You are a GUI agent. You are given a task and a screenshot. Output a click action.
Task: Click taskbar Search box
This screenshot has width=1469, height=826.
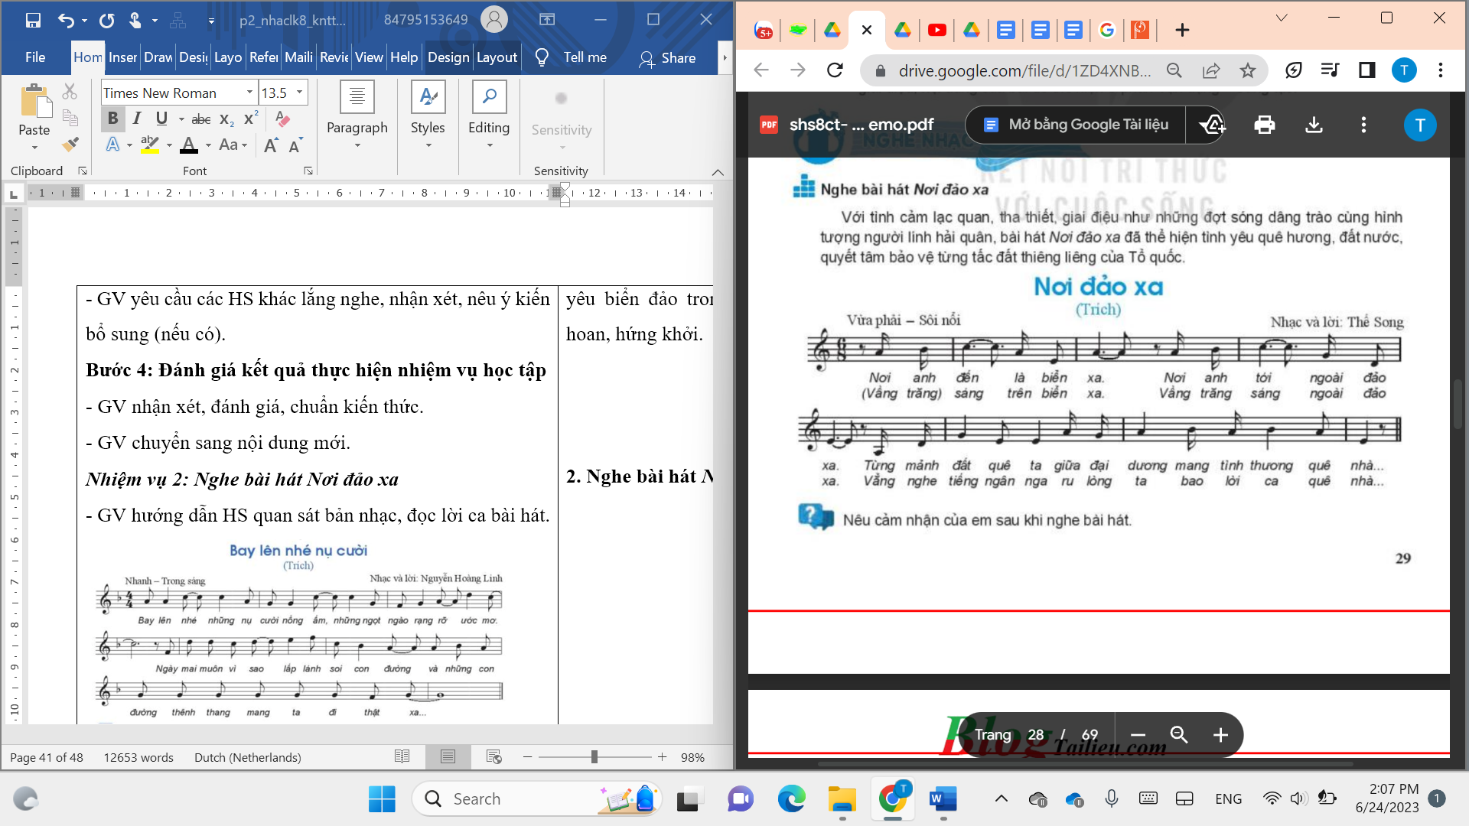coord(537,799)
